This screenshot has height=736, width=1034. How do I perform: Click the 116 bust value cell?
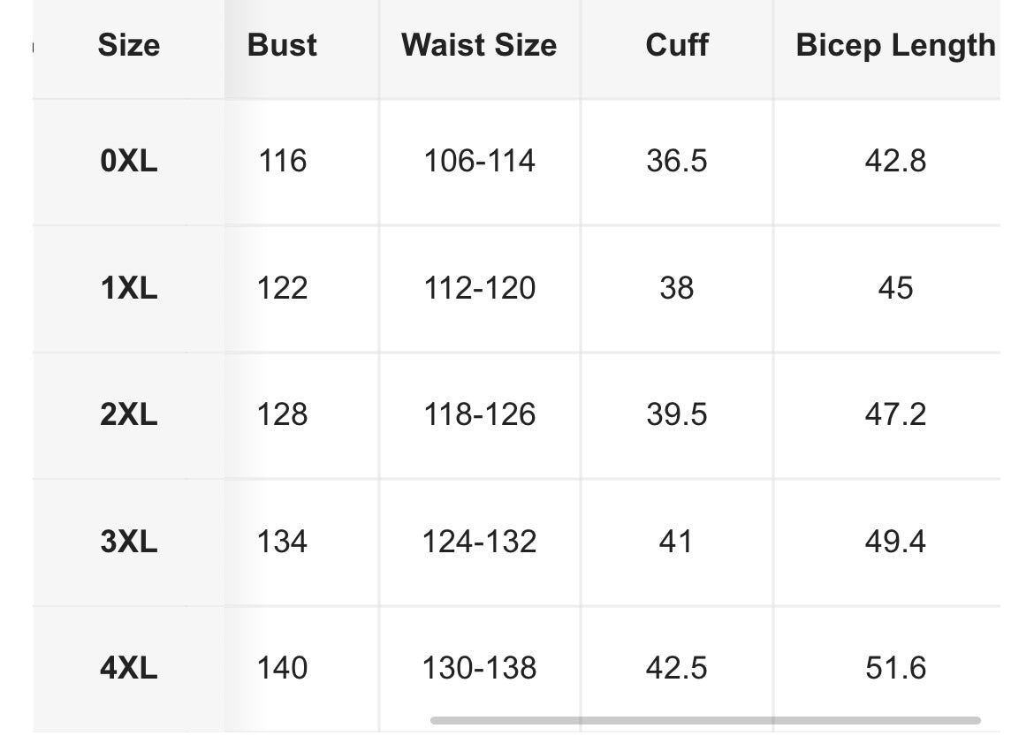(282, 161)
